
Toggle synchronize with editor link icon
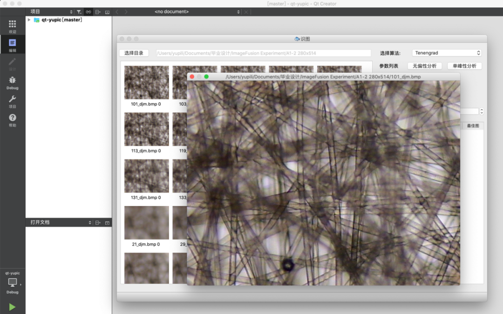[88, 12]
